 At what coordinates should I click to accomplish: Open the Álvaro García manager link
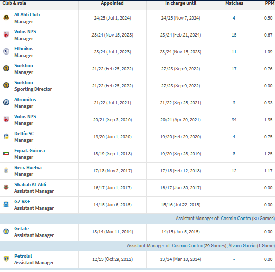(242, 246)
